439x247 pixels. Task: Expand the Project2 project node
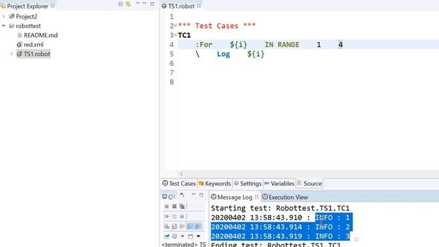pos(3,16)
